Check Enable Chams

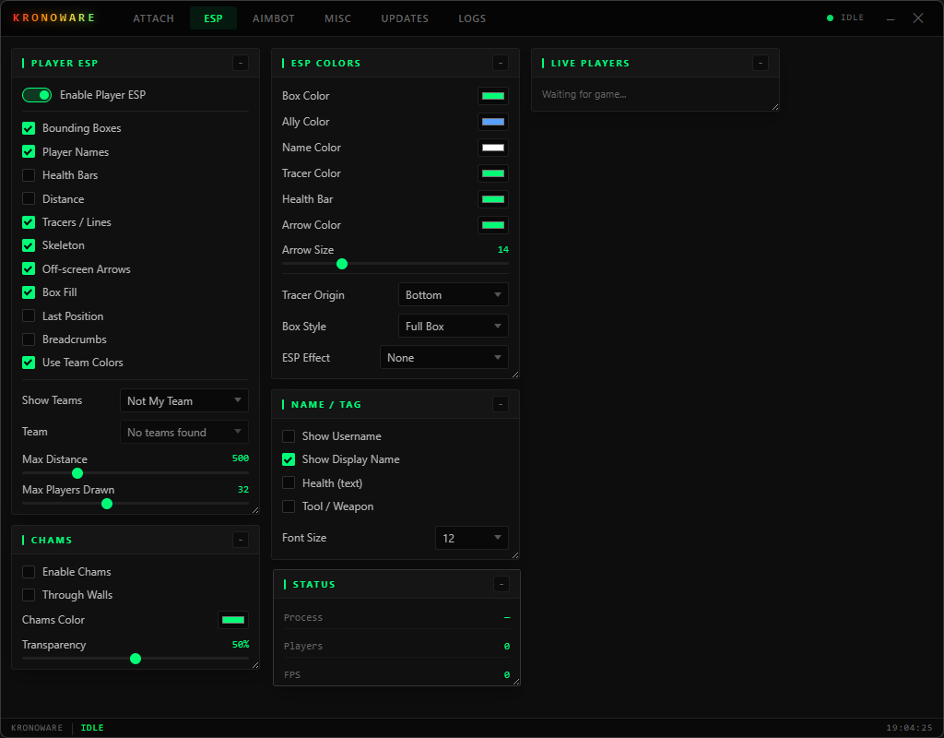coord(29,572)
